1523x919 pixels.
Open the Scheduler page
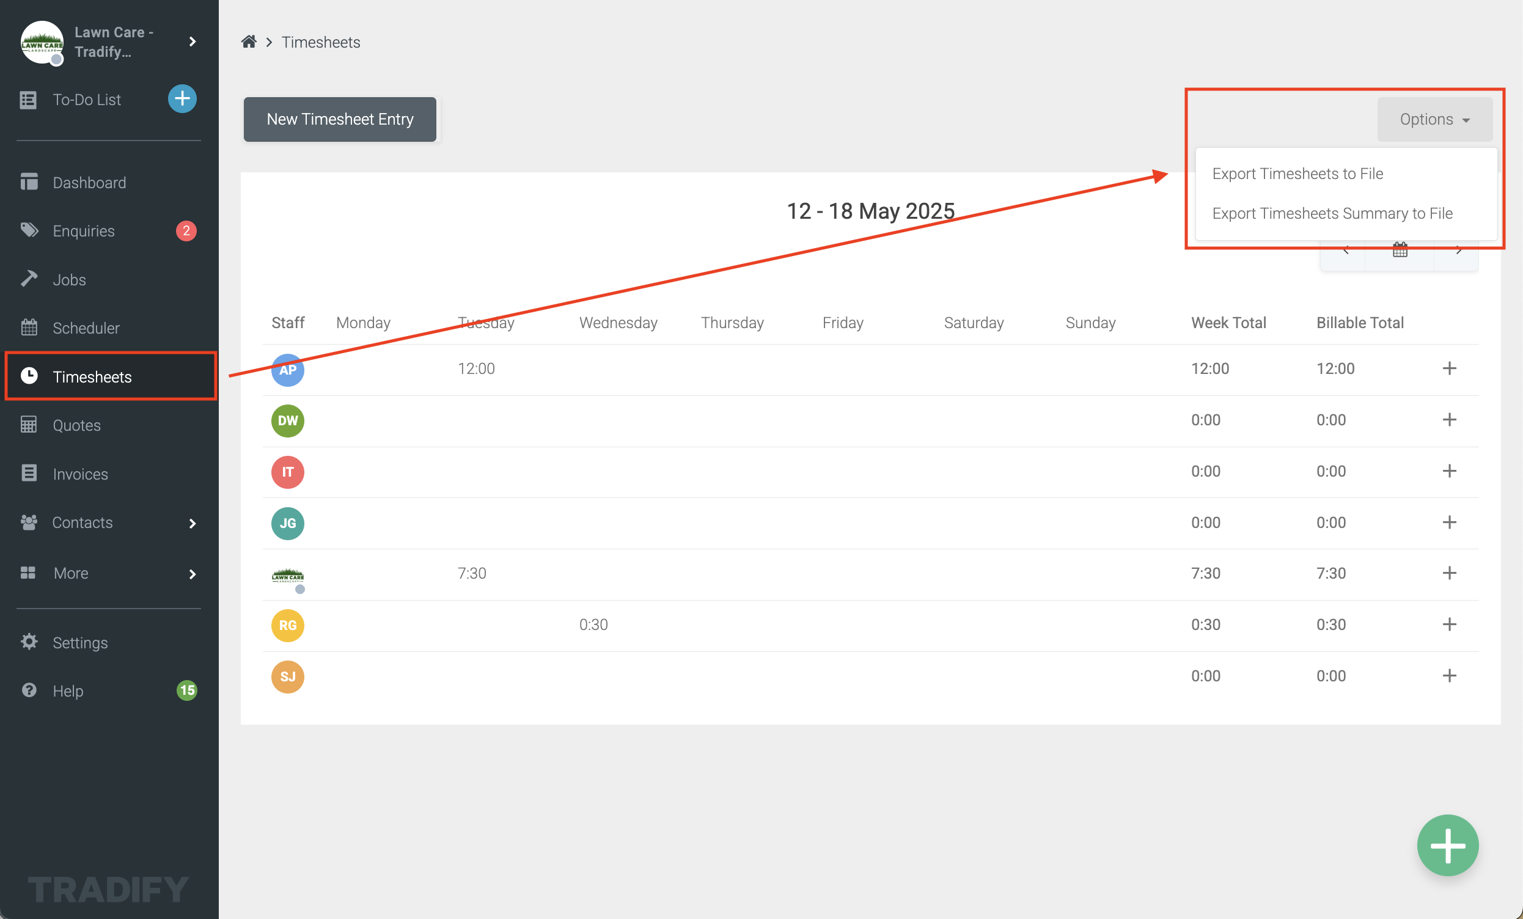[x=86, y=328]
